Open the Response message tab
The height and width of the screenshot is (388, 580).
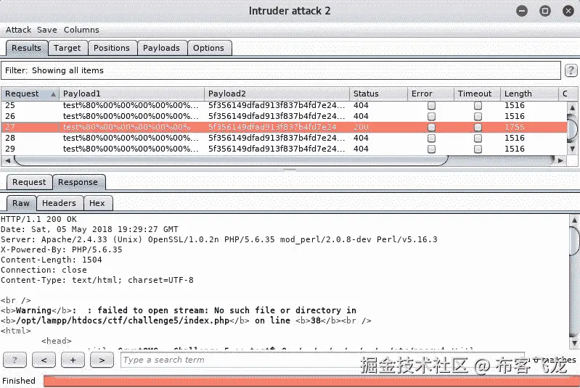[78, 182]
